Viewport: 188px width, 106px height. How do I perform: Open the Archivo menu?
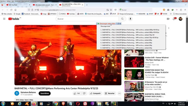point(3,1)
